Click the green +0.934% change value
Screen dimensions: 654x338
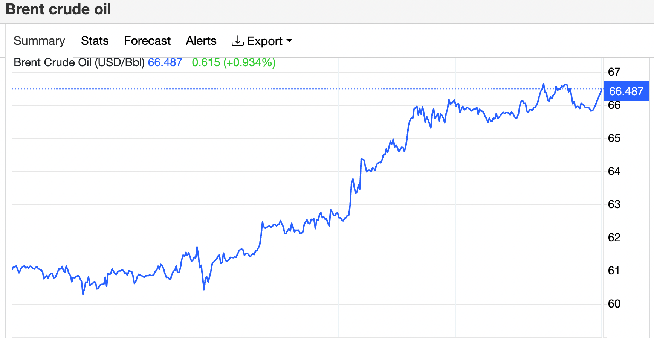[249, 62]
